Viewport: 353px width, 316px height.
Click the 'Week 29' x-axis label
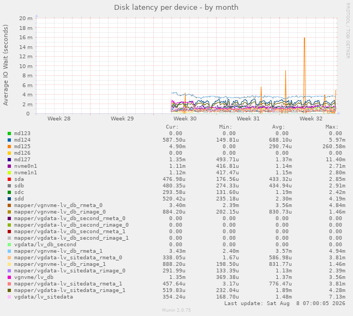tap(122, 118)
